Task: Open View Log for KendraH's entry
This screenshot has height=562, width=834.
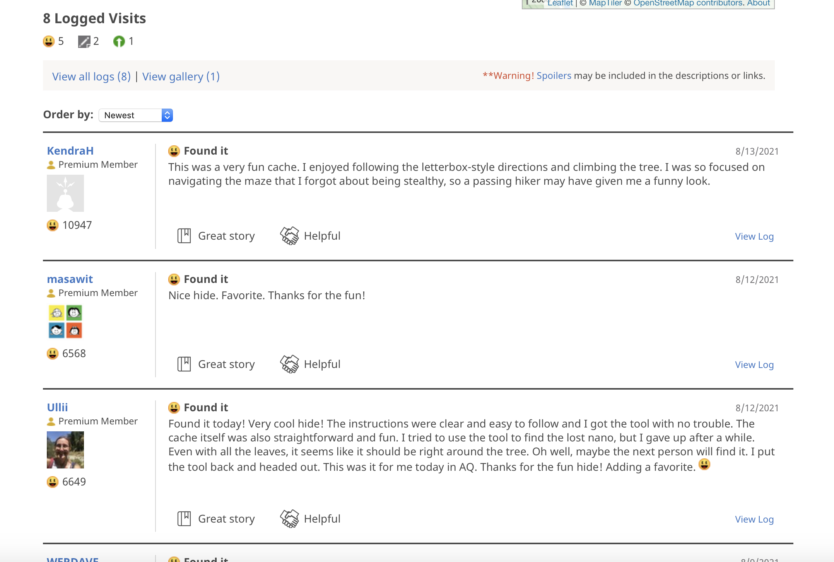Action: point(754,237)
